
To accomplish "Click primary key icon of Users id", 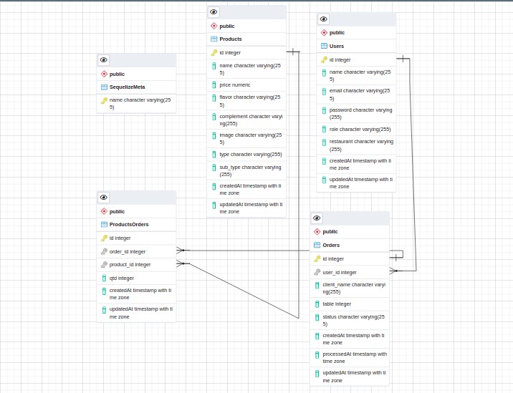I will point(324,60).
